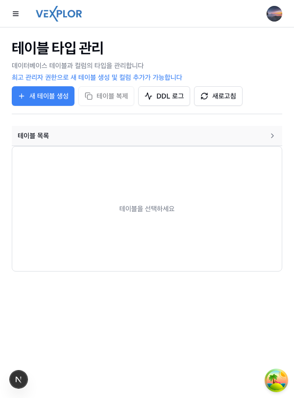Open the palm tree devtools icon
This screenshot has width=294, height=398.
[276, 380]
